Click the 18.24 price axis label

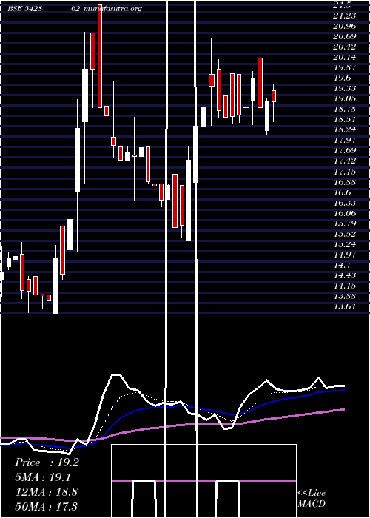coord(345,129)
